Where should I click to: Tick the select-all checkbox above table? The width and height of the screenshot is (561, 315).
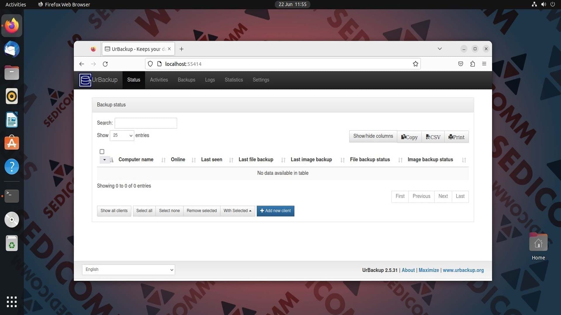coord(102,152)
